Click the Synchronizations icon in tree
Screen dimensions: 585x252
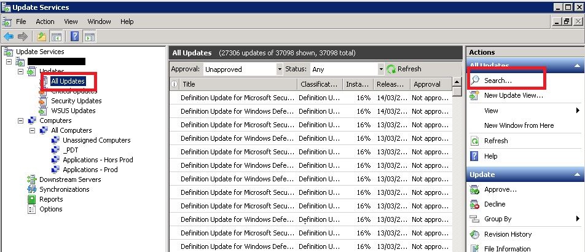[x=32, y=189]
